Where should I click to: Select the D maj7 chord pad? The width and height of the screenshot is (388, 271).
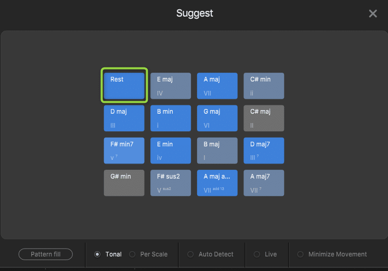coord(264,151)
